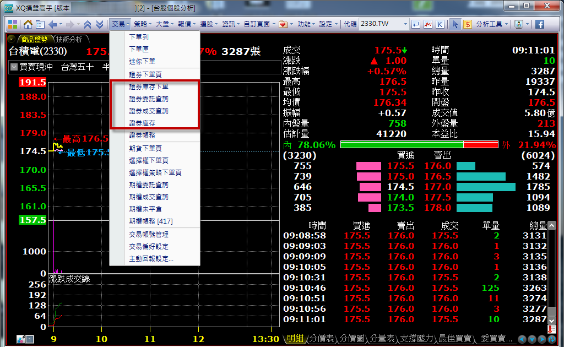Switch to the 技術分析 tab
564x347 pixels.
click(x=69, y=40)
